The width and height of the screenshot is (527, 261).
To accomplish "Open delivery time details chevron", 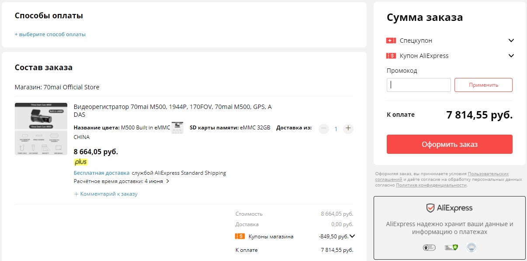I will pyautogui.click(x=168, y=181).
